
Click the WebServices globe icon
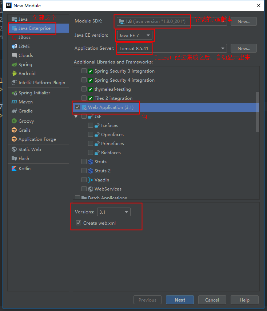(91, 189)
